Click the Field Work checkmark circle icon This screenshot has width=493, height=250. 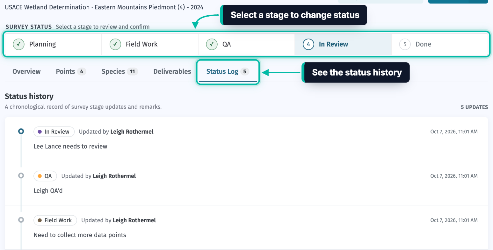[x=115, y=44]
